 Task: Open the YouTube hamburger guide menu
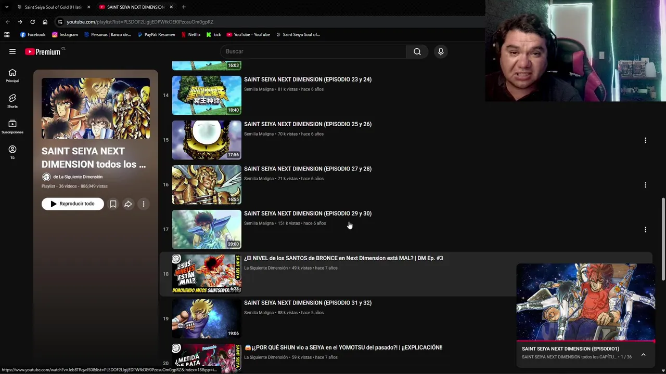point(12,51)
